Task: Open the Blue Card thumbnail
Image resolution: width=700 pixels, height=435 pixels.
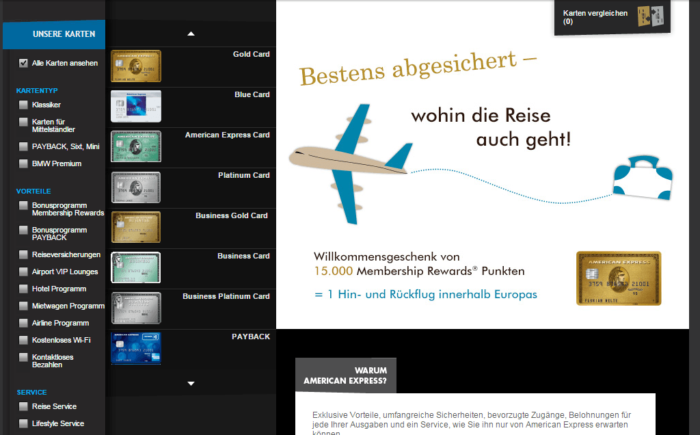Action: pos(136,106)
